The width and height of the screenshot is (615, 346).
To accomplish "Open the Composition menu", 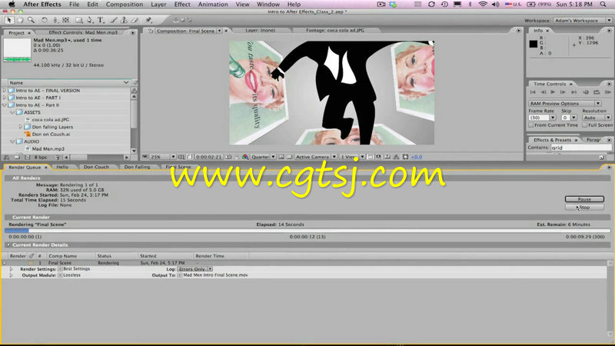I will click(125, 5).
